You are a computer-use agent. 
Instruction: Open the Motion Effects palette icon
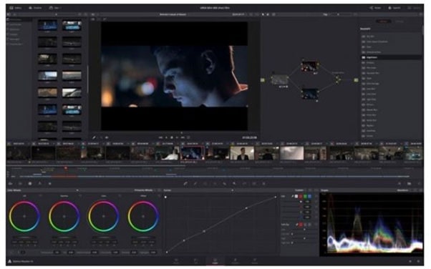[x=50, y=183]
